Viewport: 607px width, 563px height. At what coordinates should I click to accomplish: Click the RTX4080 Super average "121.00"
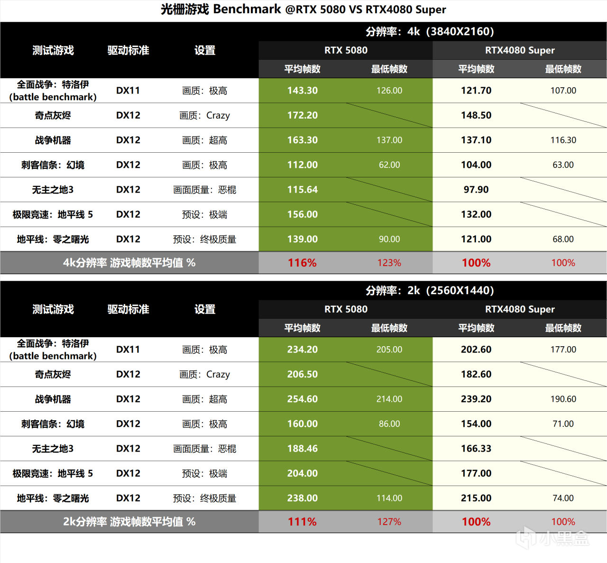pyautogui.click(x=476, y=239)
